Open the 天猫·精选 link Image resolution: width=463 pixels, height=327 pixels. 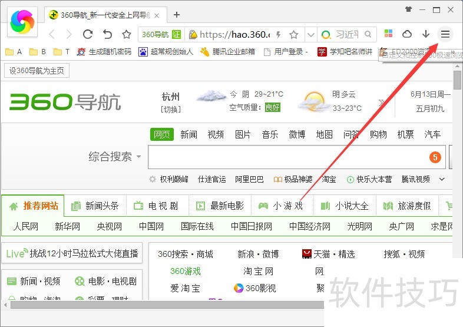pos(328,254)
